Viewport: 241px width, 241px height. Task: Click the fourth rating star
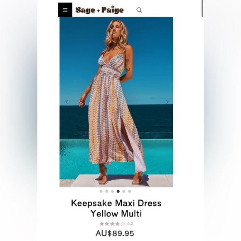118,224
